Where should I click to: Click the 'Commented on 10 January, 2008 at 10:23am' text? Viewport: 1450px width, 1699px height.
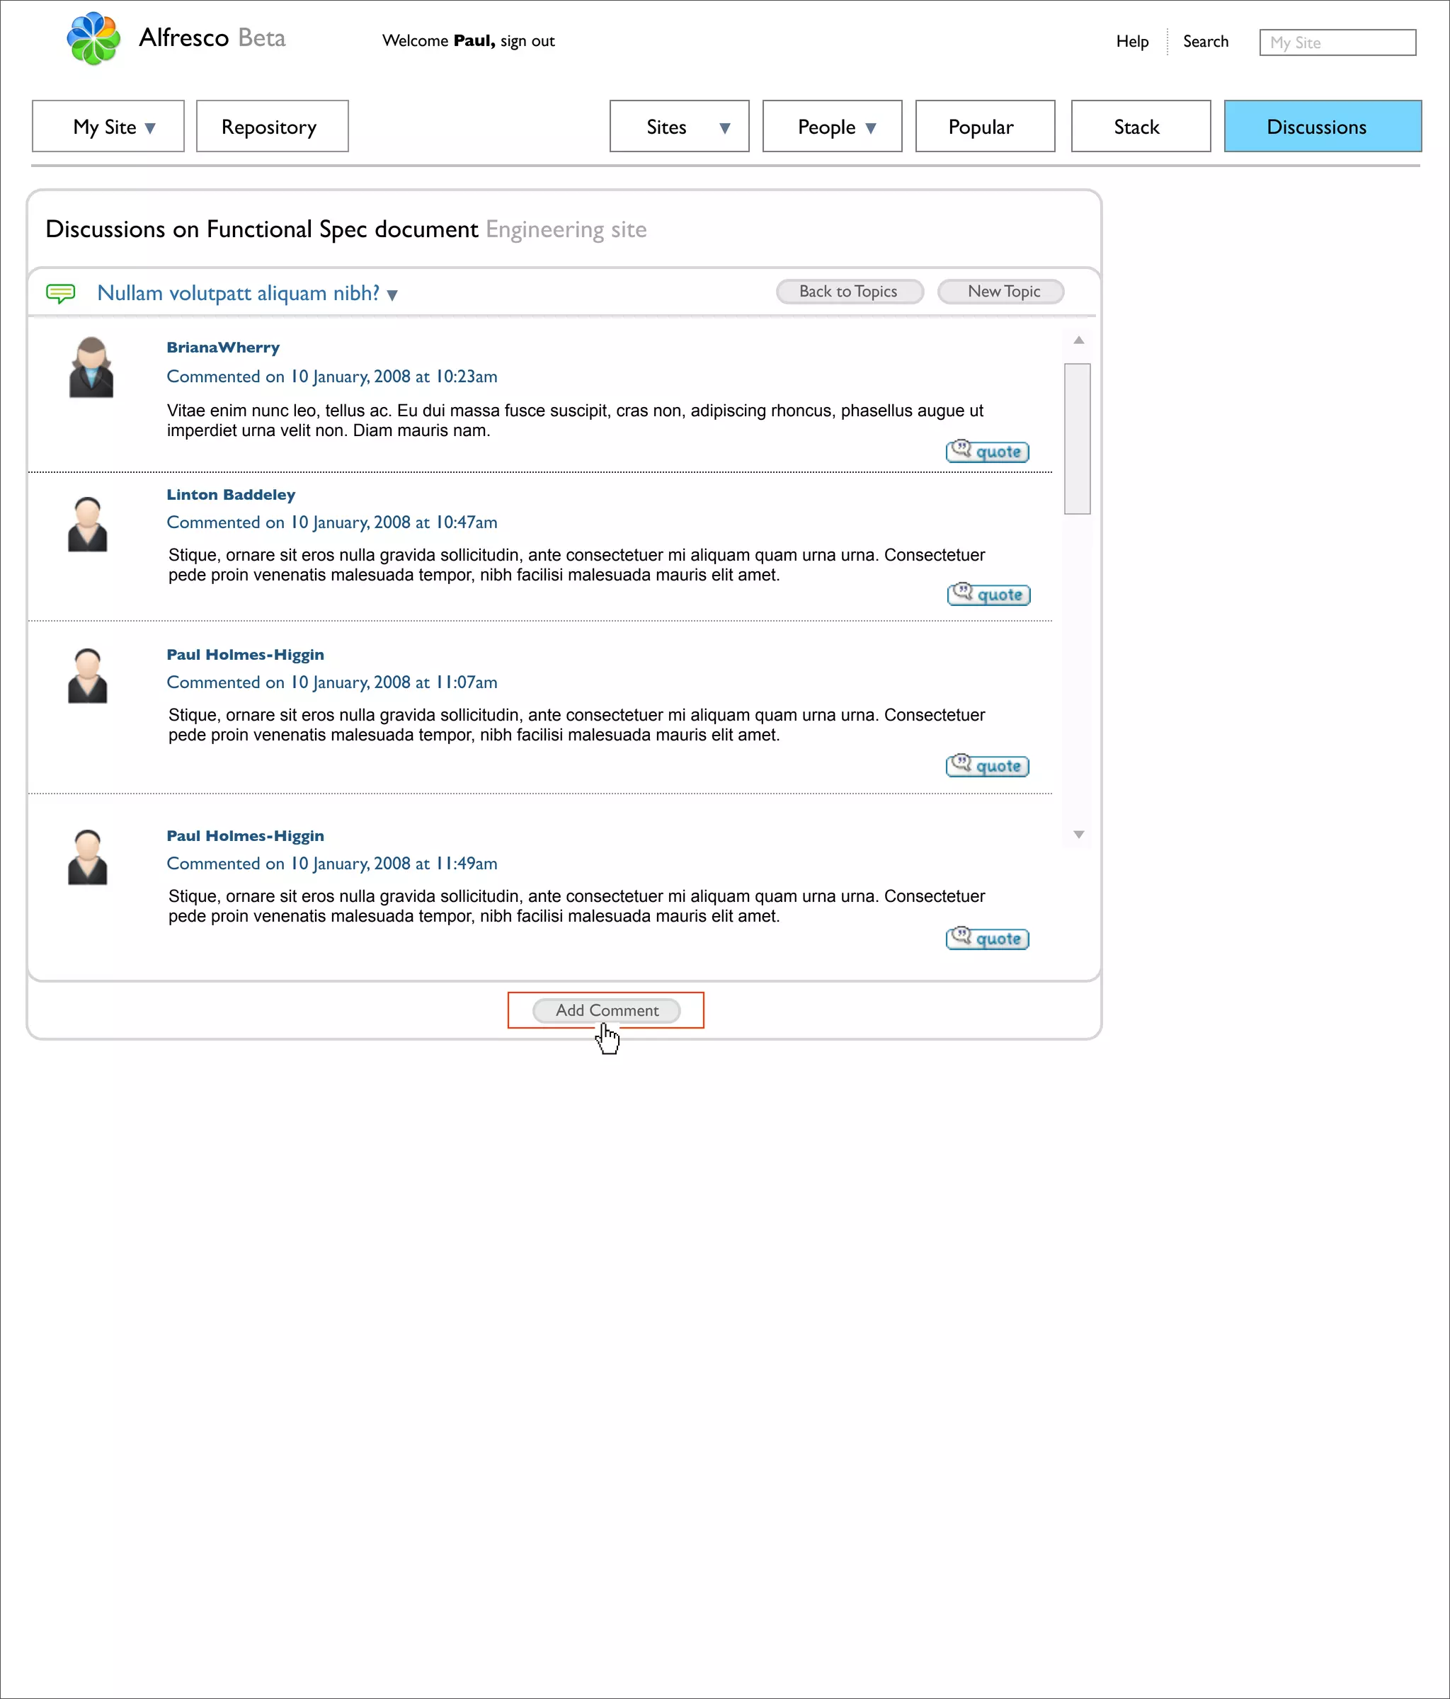tap(332, 377)
